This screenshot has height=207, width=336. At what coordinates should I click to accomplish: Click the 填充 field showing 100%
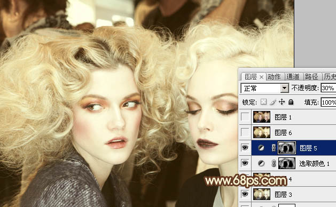(329, 102)
